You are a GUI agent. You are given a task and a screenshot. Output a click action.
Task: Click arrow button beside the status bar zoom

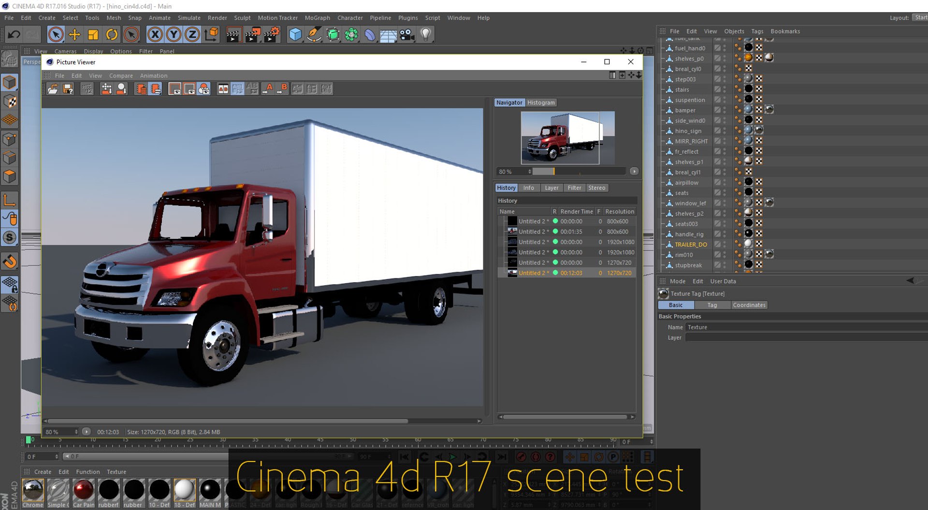(86, 432)
